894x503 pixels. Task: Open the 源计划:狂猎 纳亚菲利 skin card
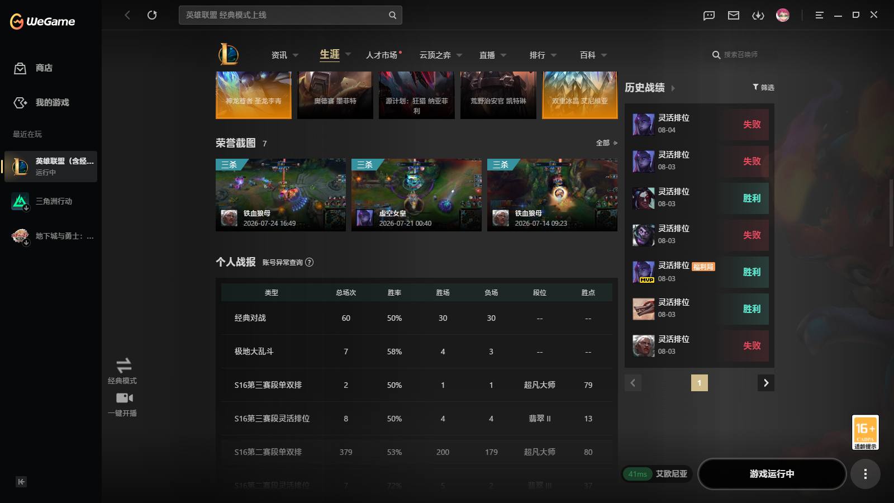(417, 95)
